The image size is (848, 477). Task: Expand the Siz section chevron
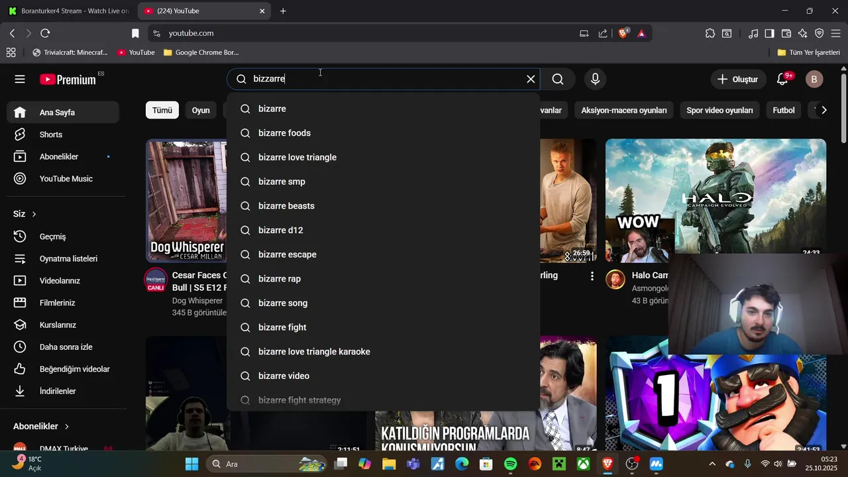click(x=34, y=214)
